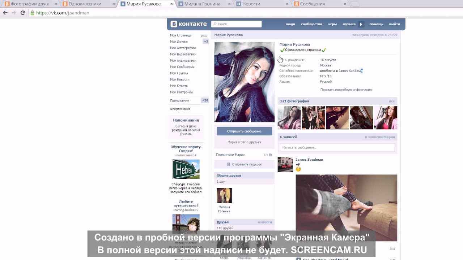Open Моя Страница in the sidebar
463x260 pixels.
pos(180,35)
